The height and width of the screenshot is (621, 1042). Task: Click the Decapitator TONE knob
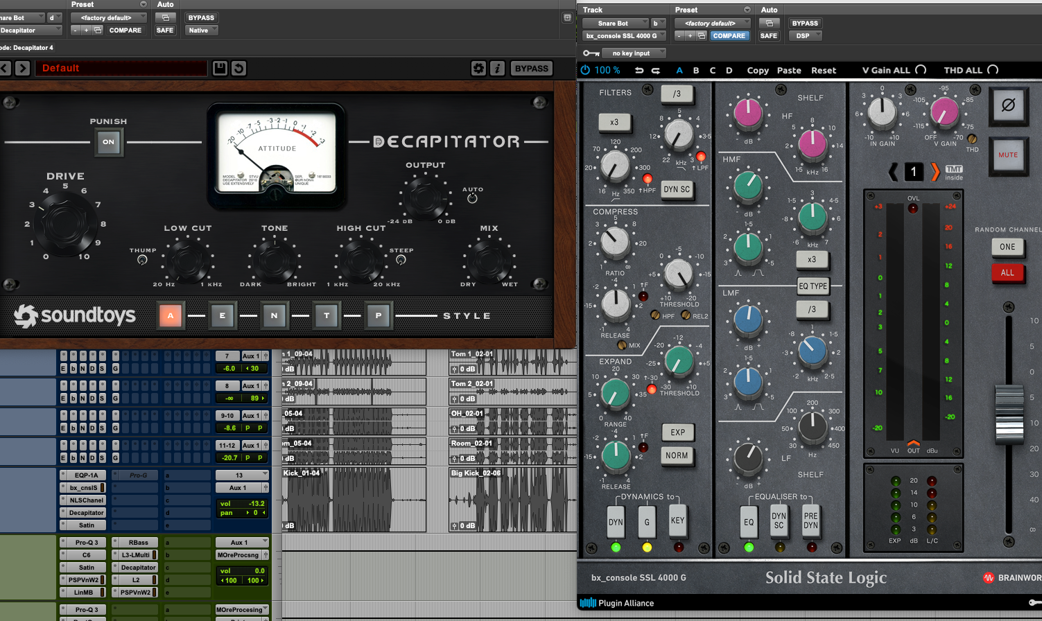point(275,259)
